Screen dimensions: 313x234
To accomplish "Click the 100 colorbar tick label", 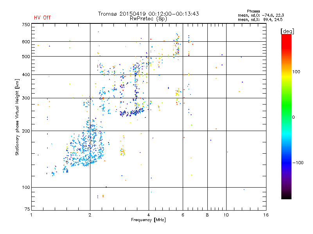I will pos(296,72).
